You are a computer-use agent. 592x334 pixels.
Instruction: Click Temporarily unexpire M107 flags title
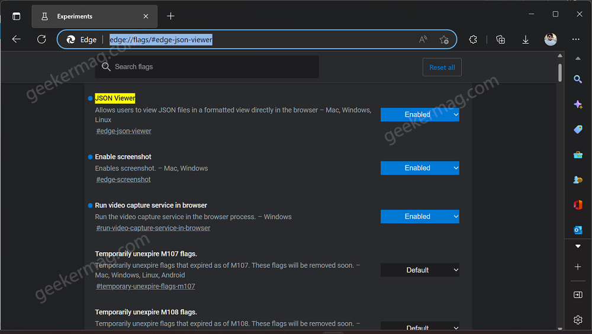click(146, 254)
